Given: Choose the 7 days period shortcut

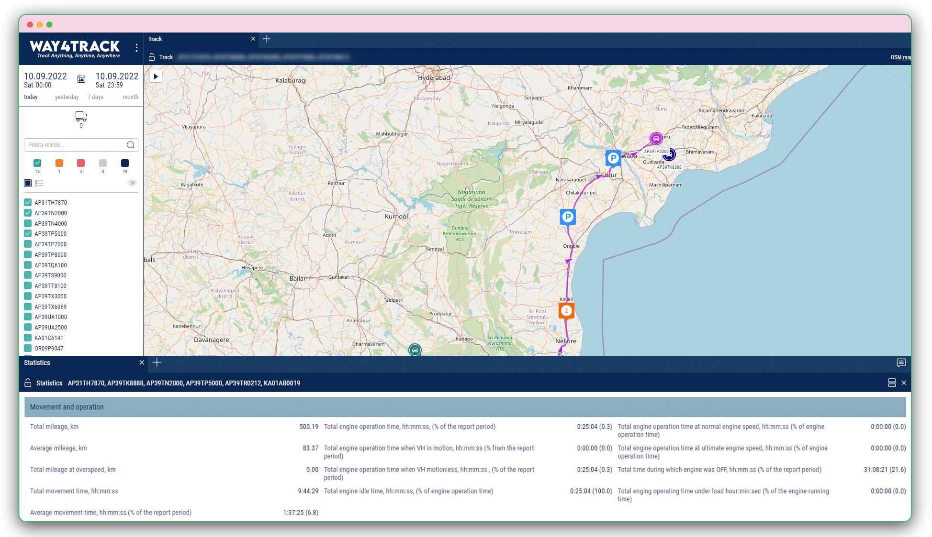Looking at the screenshot, I should coord(95,97).
